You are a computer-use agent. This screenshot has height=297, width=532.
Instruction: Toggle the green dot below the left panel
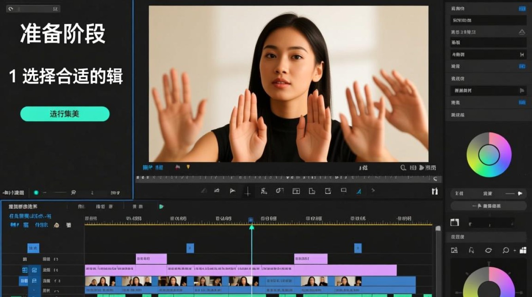click(x=36, y=193)
